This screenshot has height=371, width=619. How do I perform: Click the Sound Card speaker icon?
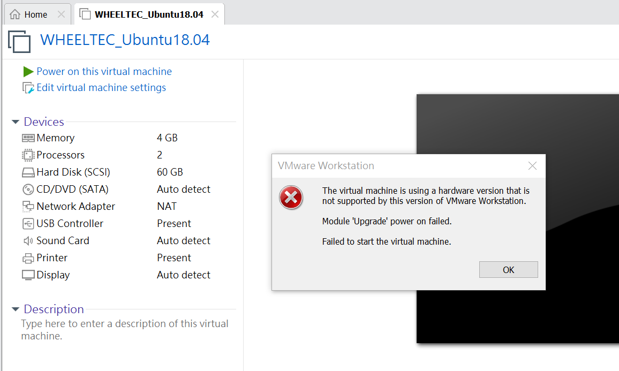click(28, 241)
